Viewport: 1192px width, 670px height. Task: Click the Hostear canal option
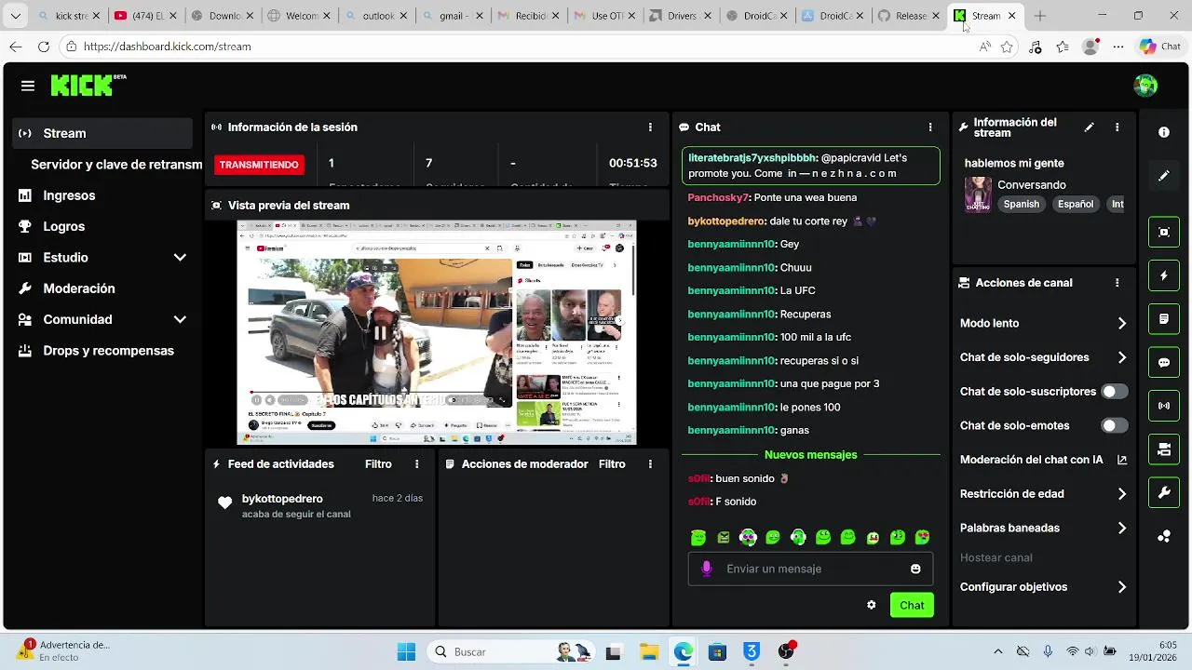point(996,557)
